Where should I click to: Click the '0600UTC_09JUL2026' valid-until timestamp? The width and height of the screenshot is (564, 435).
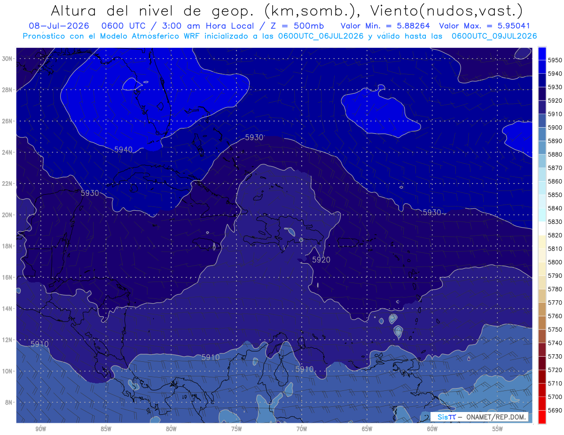coord(494,36)
